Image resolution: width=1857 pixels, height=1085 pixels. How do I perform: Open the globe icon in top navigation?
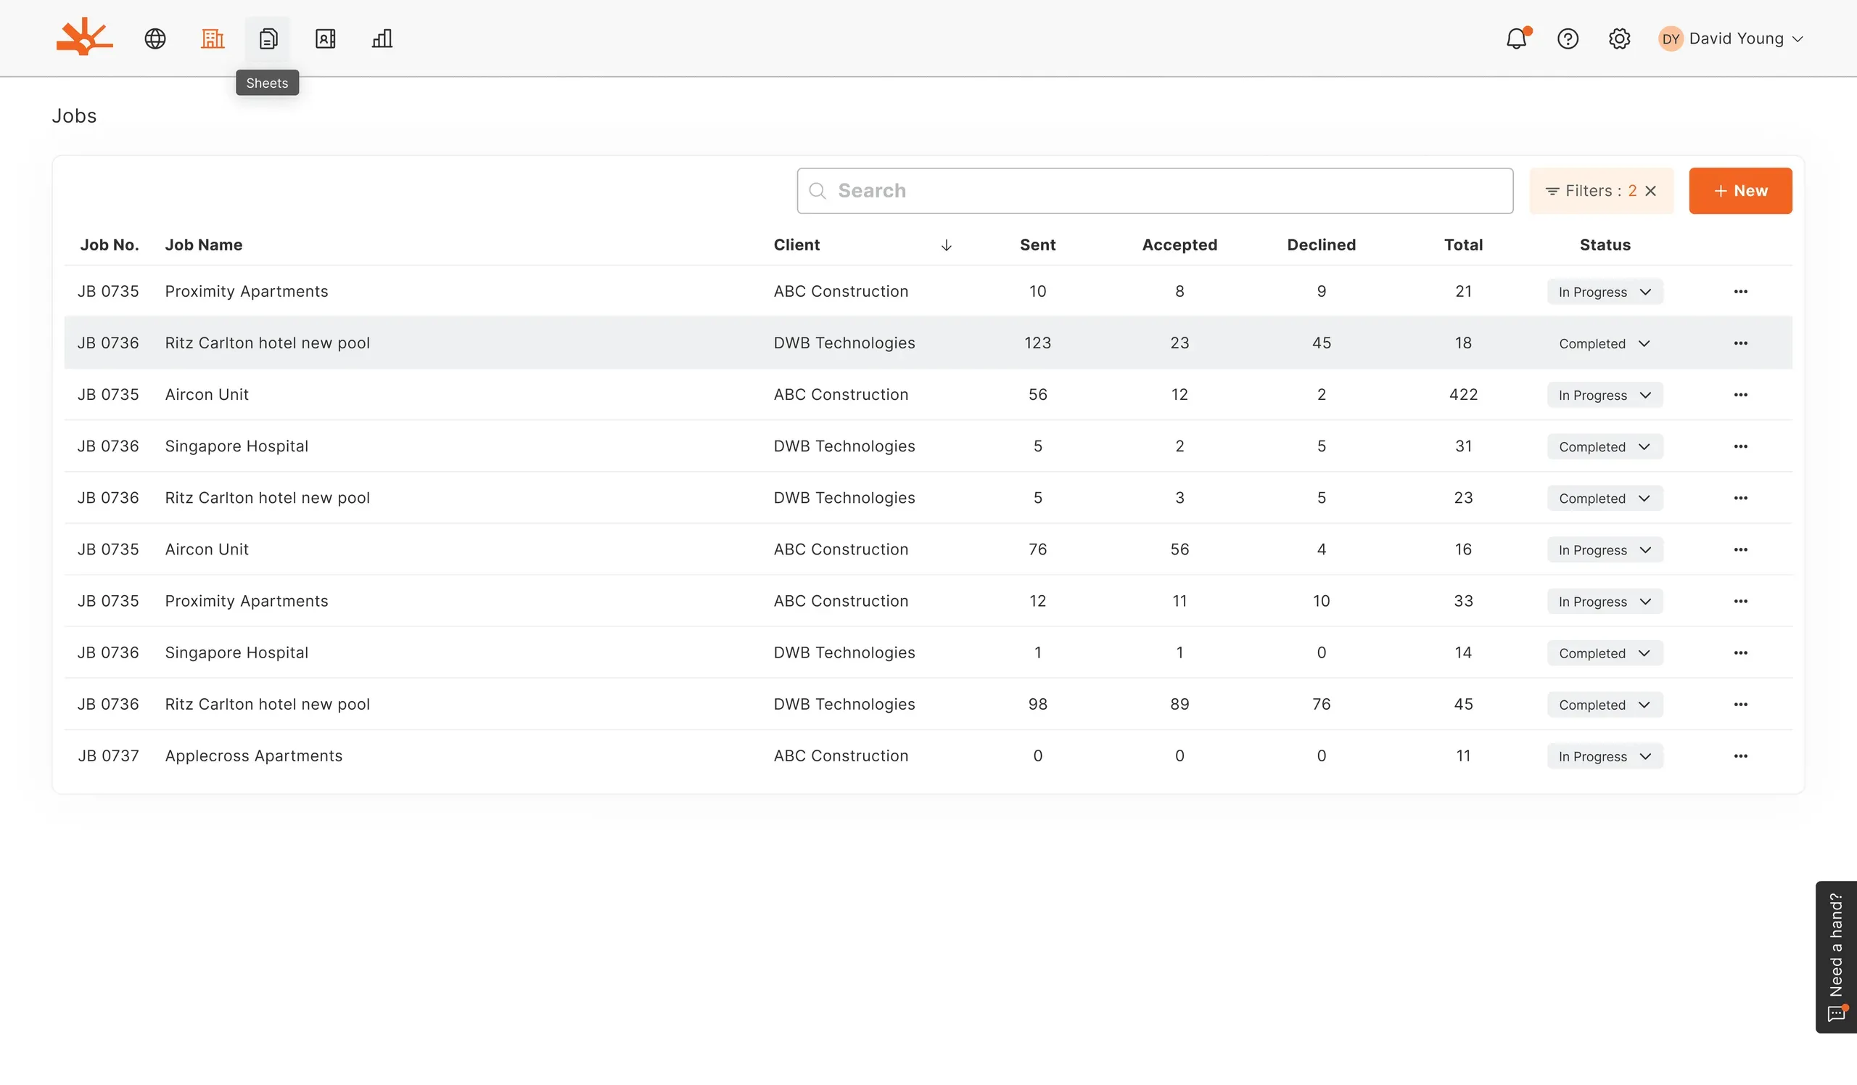(155, 38)
